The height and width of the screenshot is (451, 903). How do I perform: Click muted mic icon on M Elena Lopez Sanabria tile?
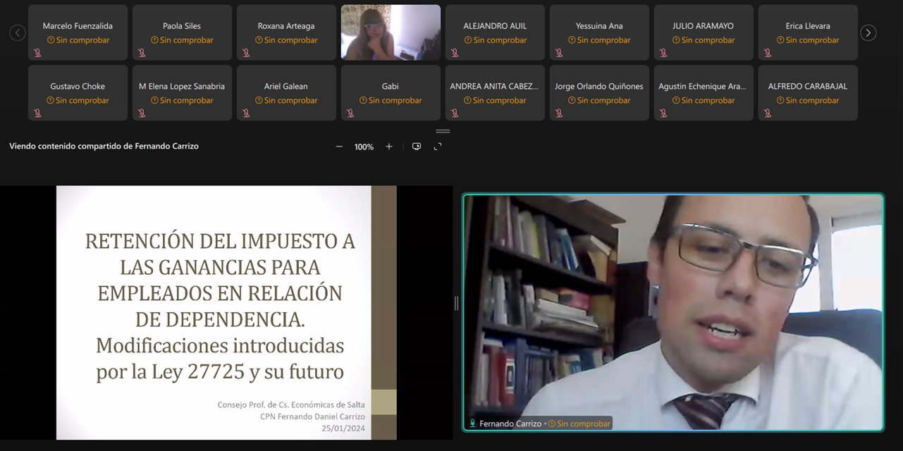pyautogui.click(x=142, y=113)
